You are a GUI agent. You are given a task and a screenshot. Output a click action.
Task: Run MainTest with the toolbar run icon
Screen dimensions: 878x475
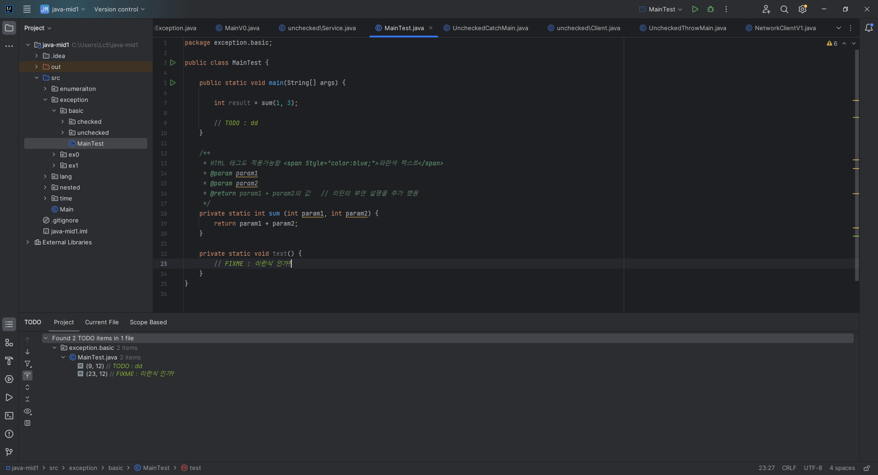tap(695, 9)
